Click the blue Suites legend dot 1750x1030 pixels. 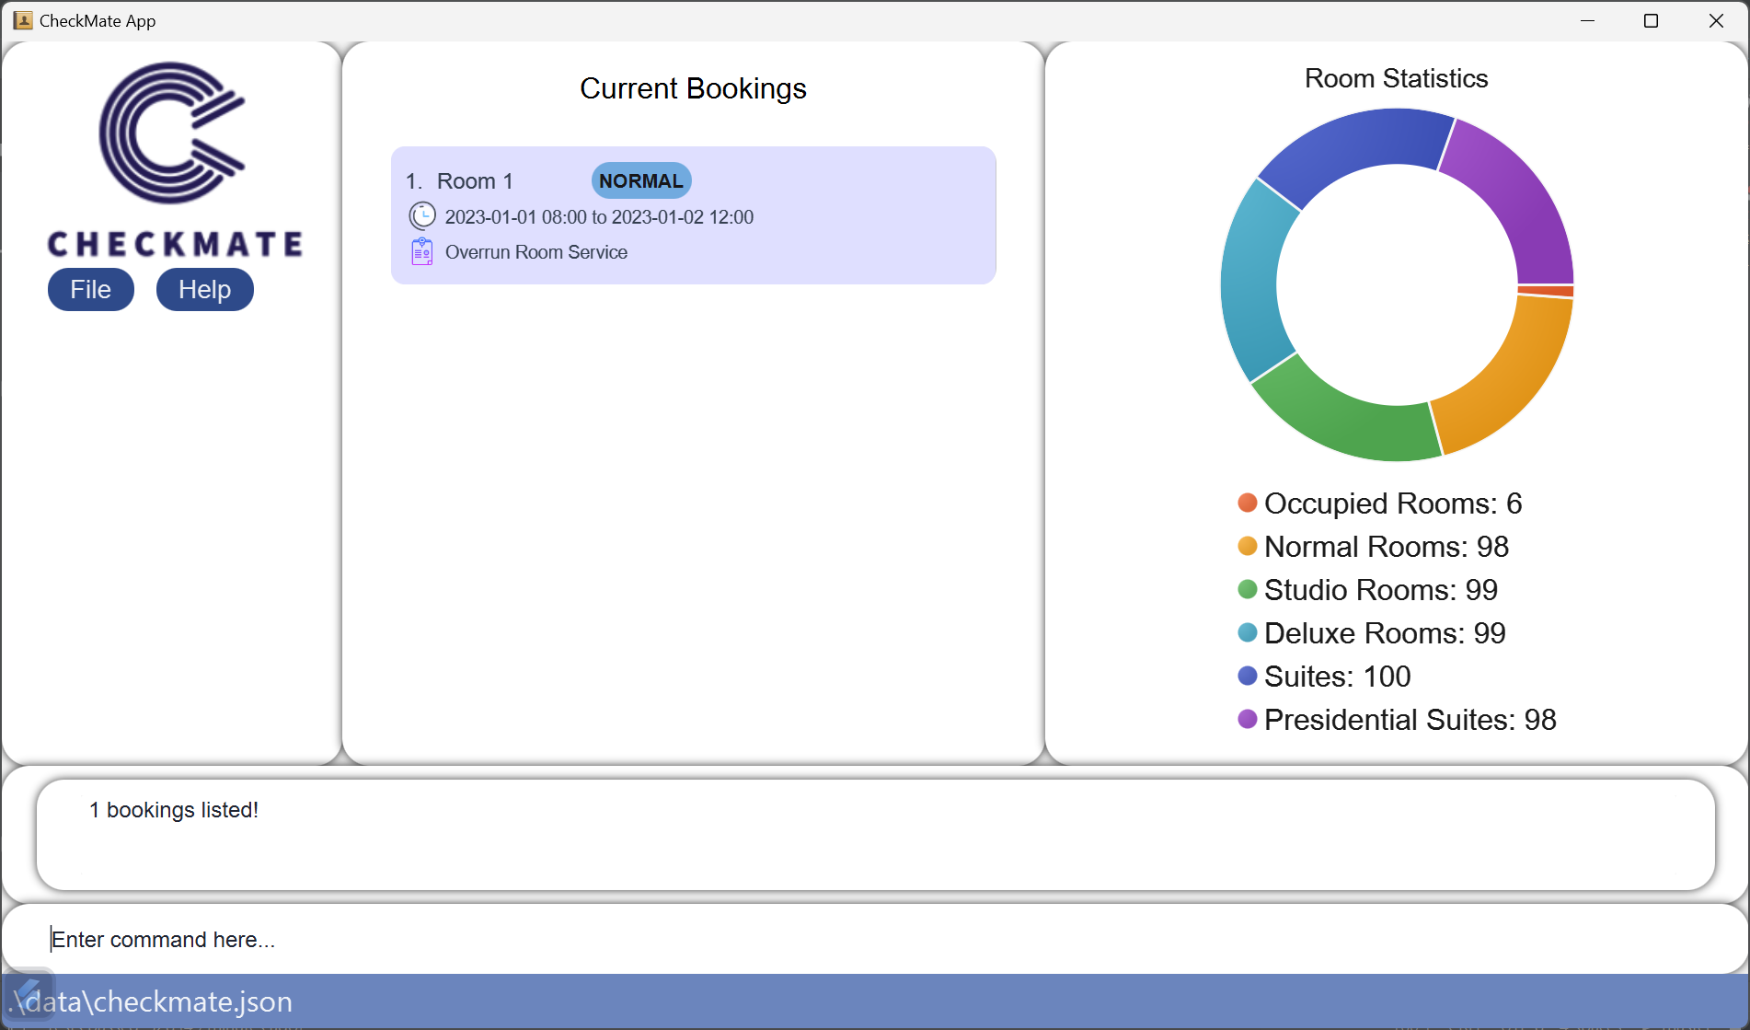point(1248,676)
